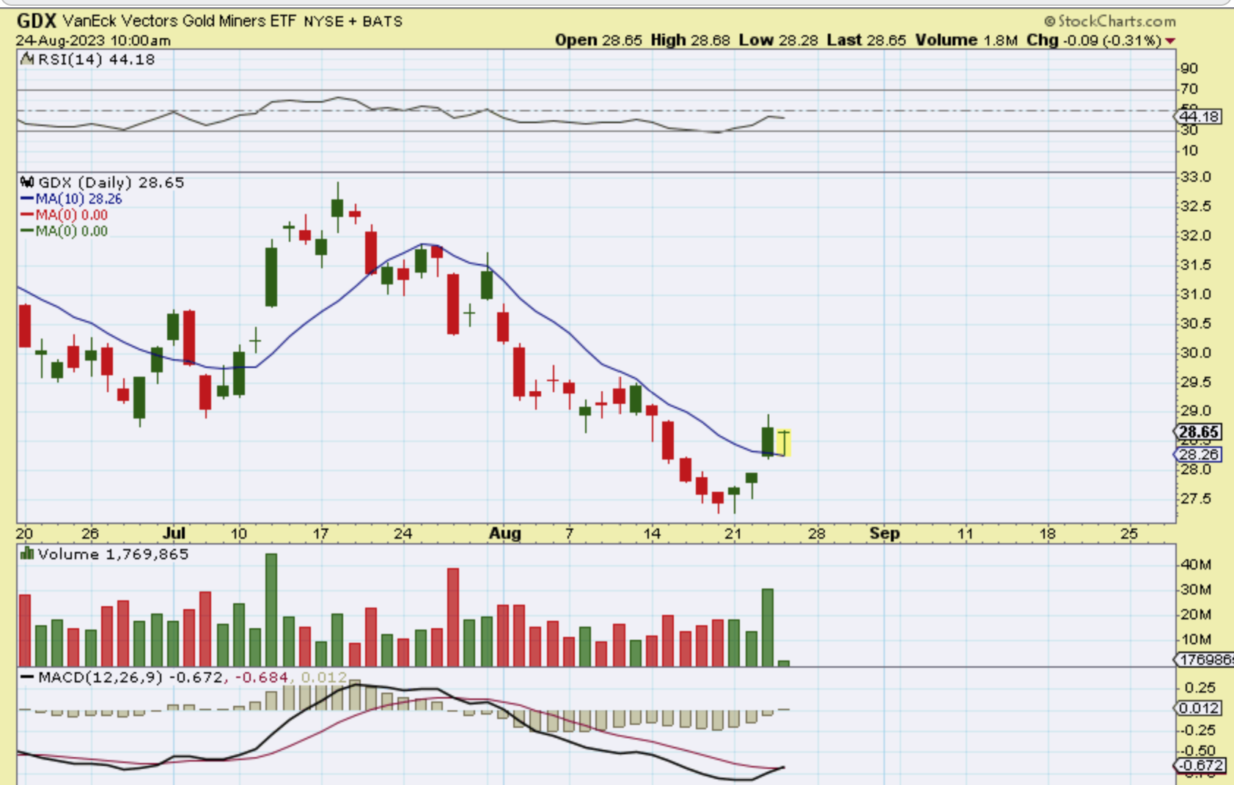Click the 24-Aug-2023 10:00am timestamp
Viewport: 1234px width, 785px height.
(93, 41)
